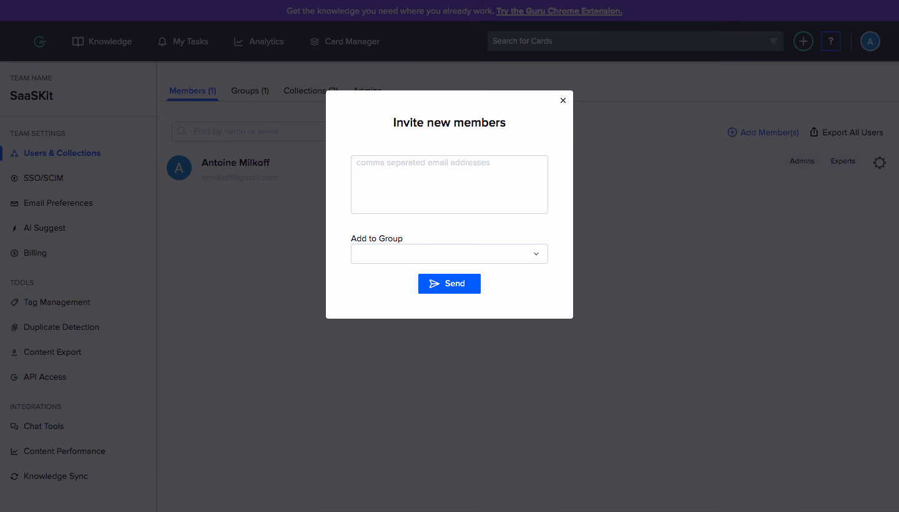This screenshot has height=512, width=899.
Task: Go to Analytics
Action: [258, 42]
